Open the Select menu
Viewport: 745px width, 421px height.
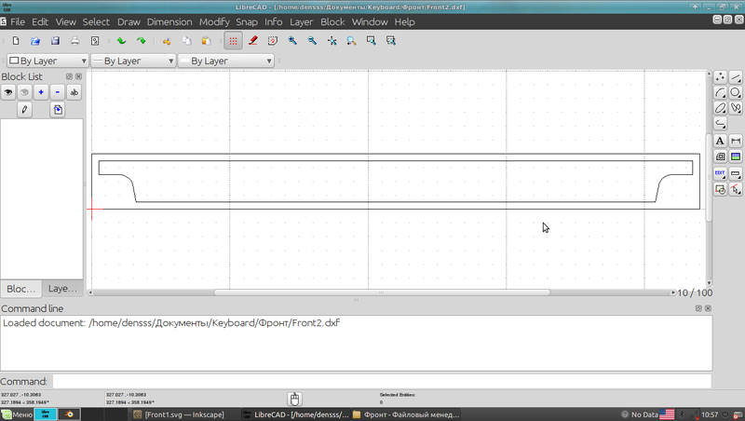click(x=96, y=21)
